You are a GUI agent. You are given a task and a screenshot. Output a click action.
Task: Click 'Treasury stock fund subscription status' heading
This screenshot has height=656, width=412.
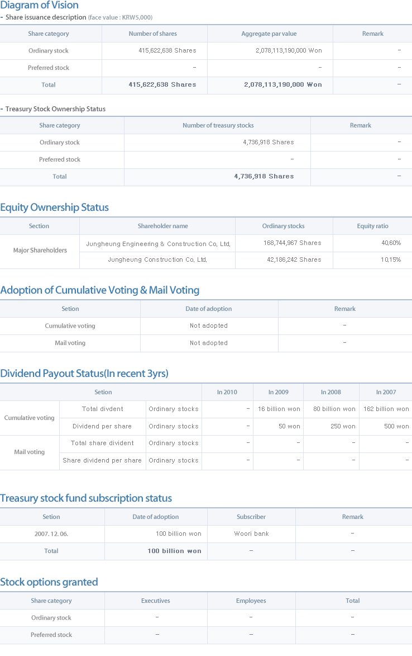coord(86,498)
